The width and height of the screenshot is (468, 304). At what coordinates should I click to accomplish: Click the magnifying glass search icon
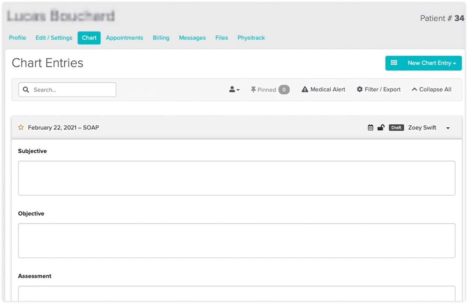[x=26, y=90]
